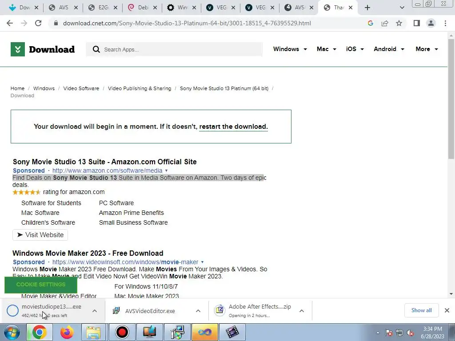Viewport: 455px width, 341px height.
Task: Open the COOKIE SETTINGS button
Action: tap(41, 285)
